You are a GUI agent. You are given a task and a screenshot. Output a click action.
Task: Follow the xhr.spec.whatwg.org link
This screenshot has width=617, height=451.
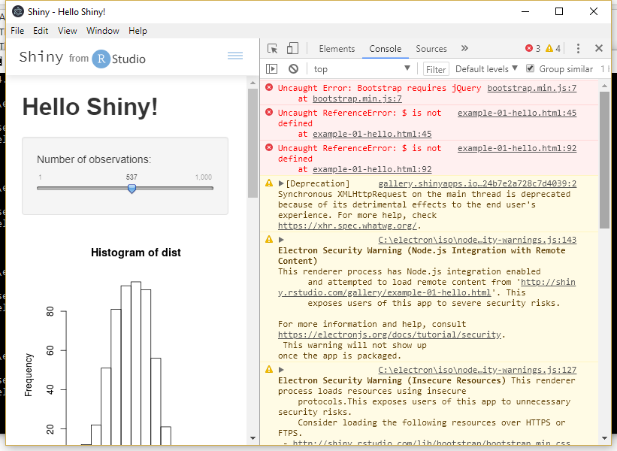[346, 225]
